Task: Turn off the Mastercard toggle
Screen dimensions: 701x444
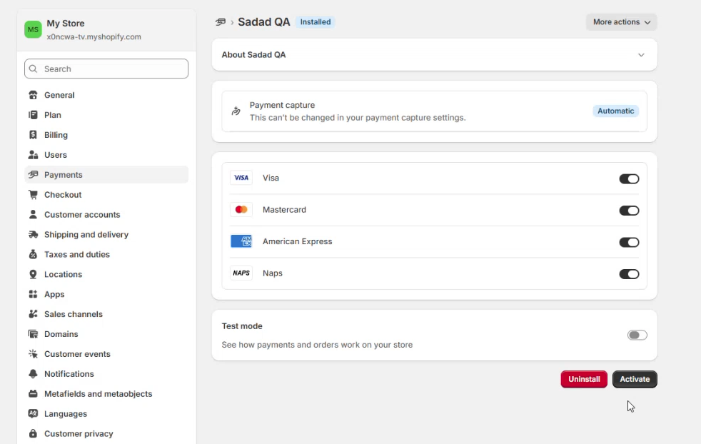Action: pos(628,211)
